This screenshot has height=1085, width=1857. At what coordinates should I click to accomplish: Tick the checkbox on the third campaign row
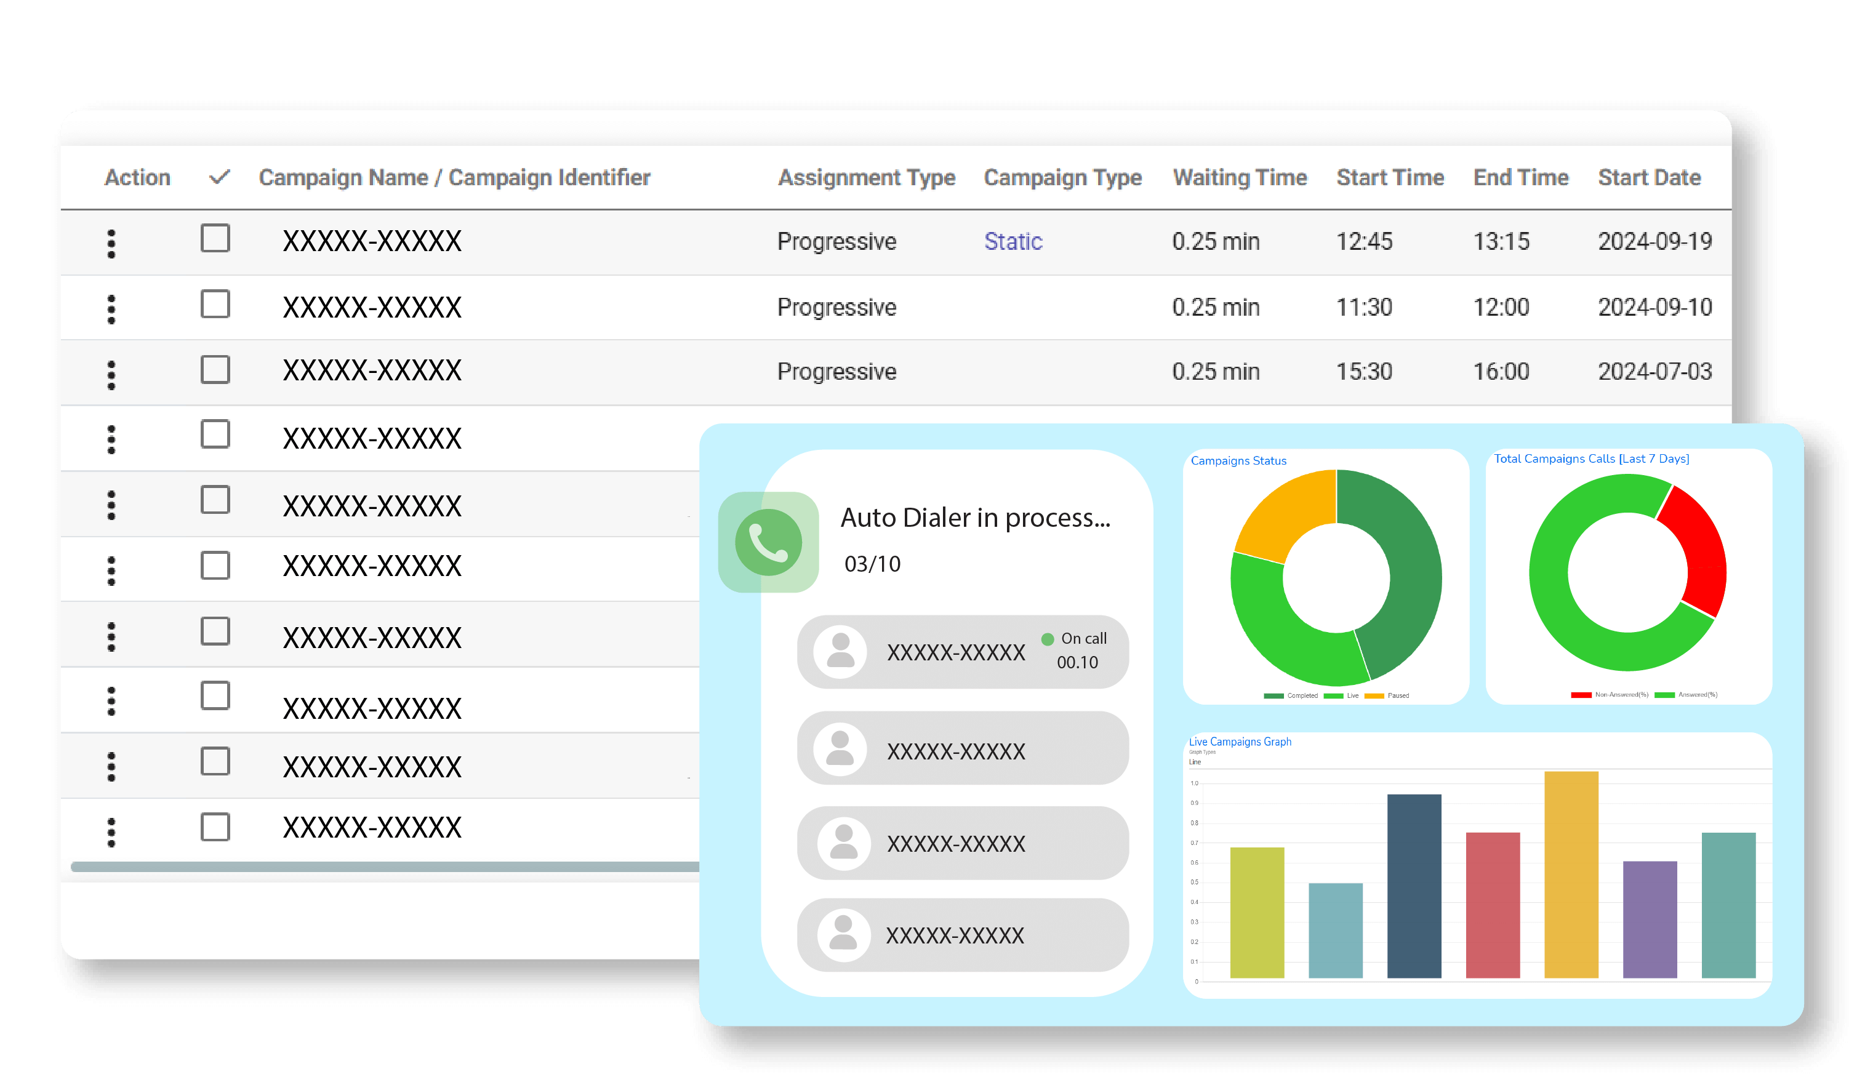(x=214, y=370)
